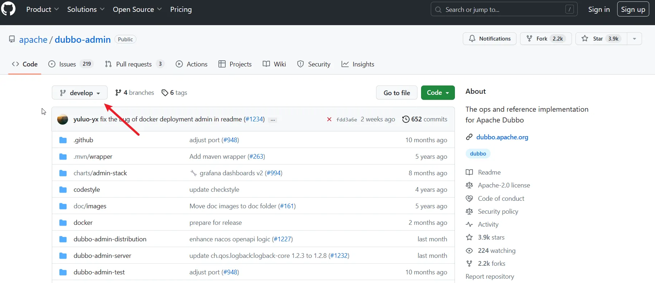The height and width of the screenshot is (283, 655).
Task: Click the folder icon beside codestyle
Action: [63, 190]
